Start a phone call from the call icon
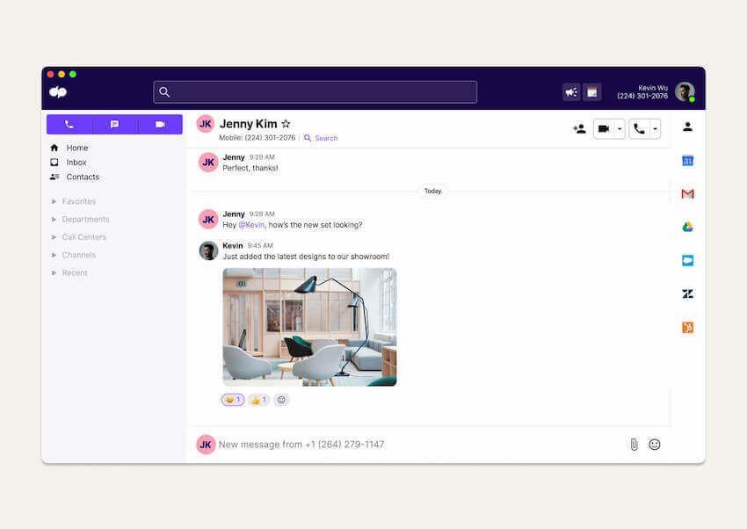This screenshot has width=747, height=529. (x=638, y=128)
